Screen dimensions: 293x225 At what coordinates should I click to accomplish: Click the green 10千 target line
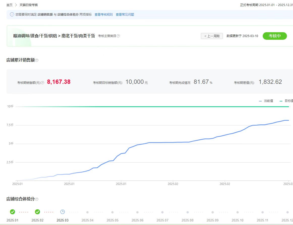pos(151,107)
